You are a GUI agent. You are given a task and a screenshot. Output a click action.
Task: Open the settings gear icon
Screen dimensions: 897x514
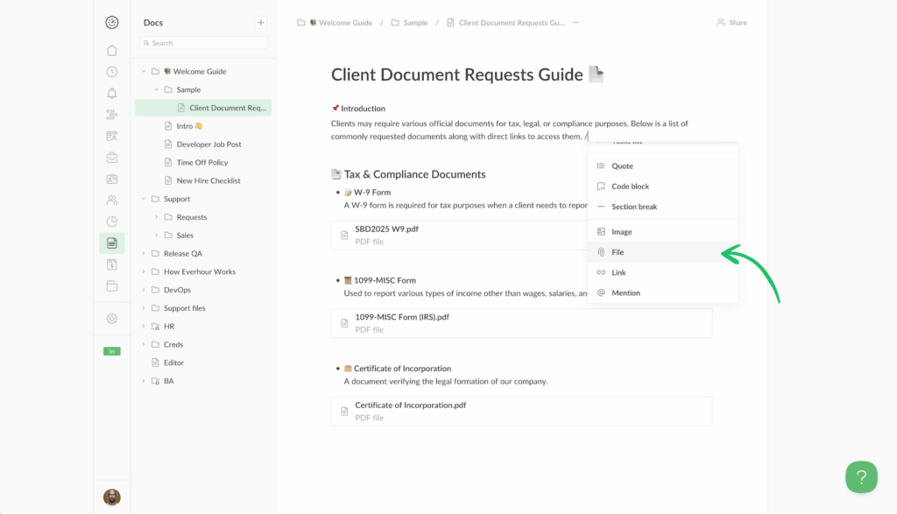coord(111,319)
